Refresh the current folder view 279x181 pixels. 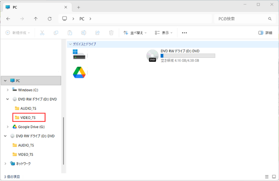[x=49, y=19]
